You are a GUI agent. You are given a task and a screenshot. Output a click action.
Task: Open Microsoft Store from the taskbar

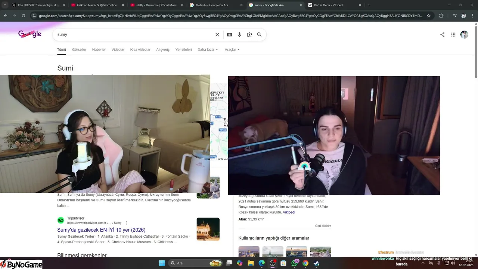click(283, 263)
